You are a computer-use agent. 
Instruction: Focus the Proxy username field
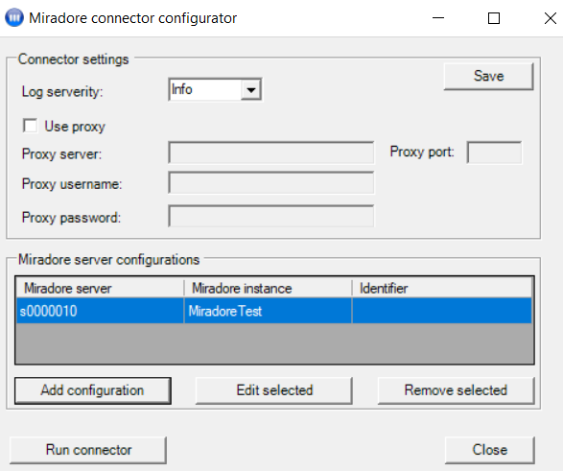coord(271,182)
